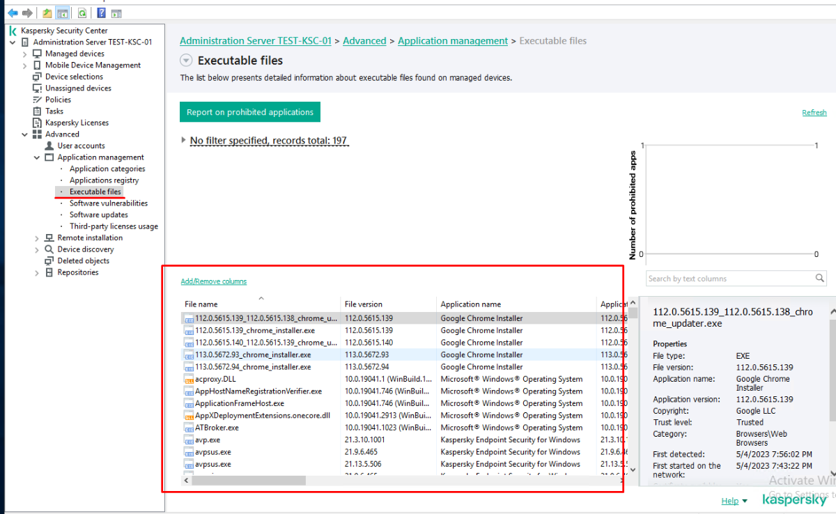Viewport: 836px width, 514px height.
Task: Expand the Managed devices tree node
Action: click(25, 54)
